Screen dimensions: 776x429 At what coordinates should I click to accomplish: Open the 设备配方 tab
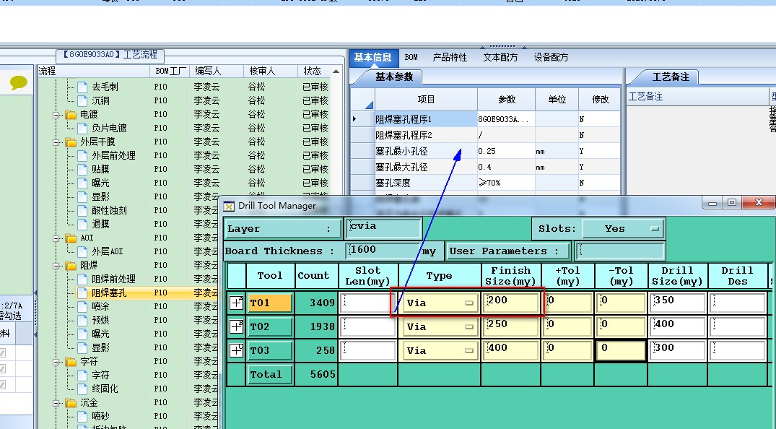tap(551, 58)
